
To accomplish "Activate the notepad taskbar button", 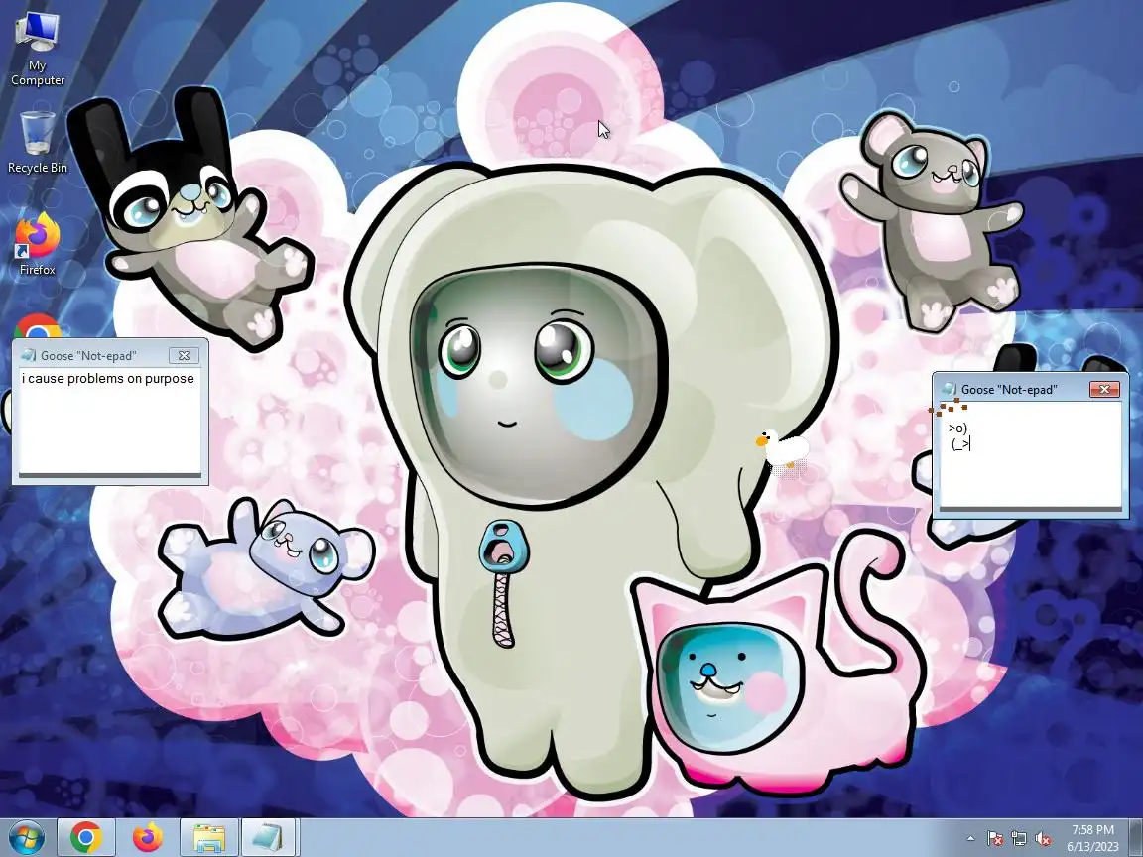I will (268, 838).
